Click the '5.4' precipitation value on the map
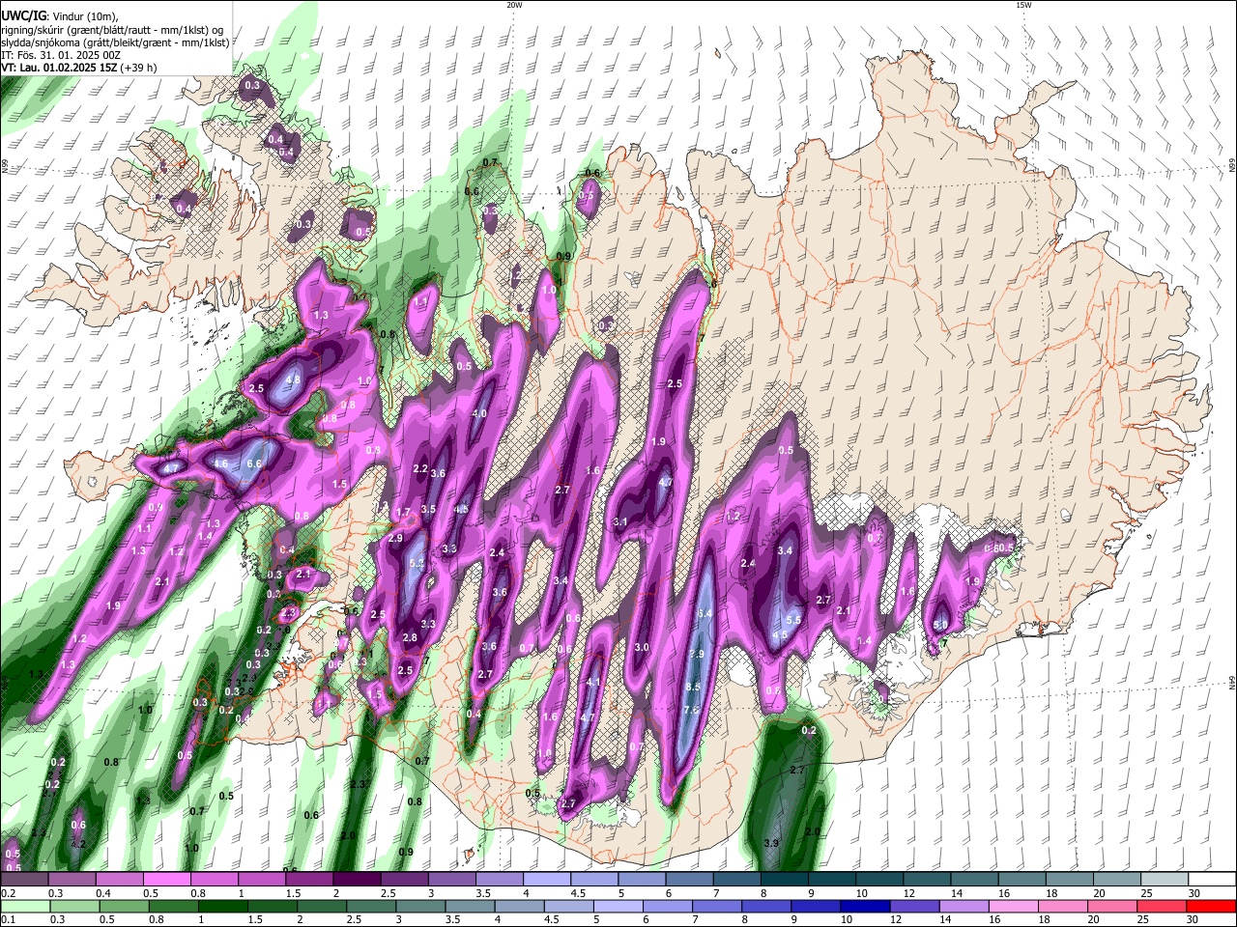Screen dimensions: 1237x927 coord(705,613)
